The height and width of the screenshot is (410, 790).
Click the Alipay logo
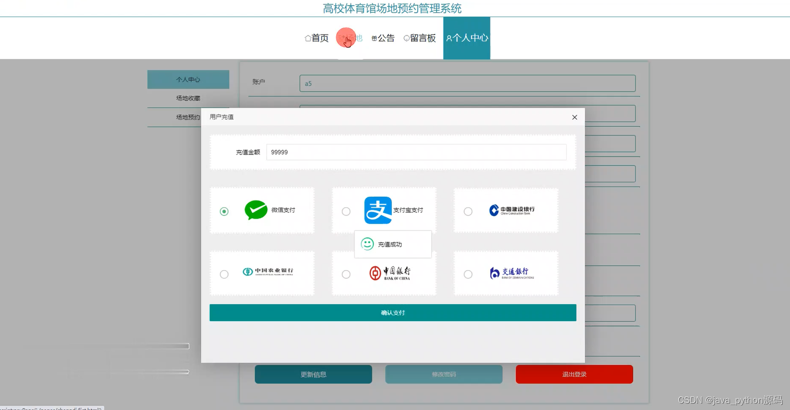tap(378, 210)
